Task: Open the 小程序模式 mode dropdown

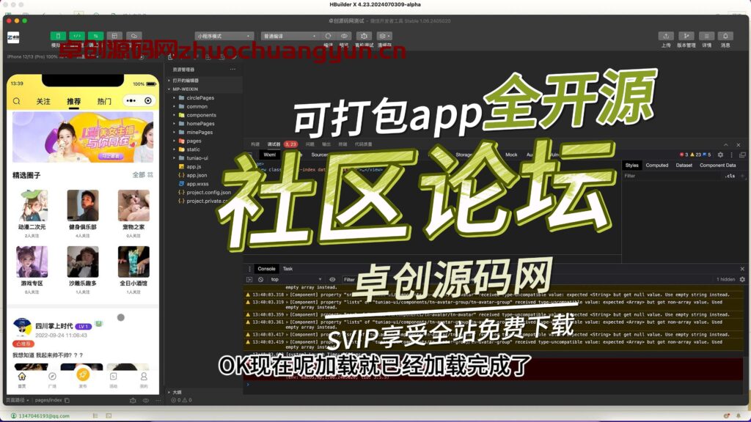Action: (224, 36)
